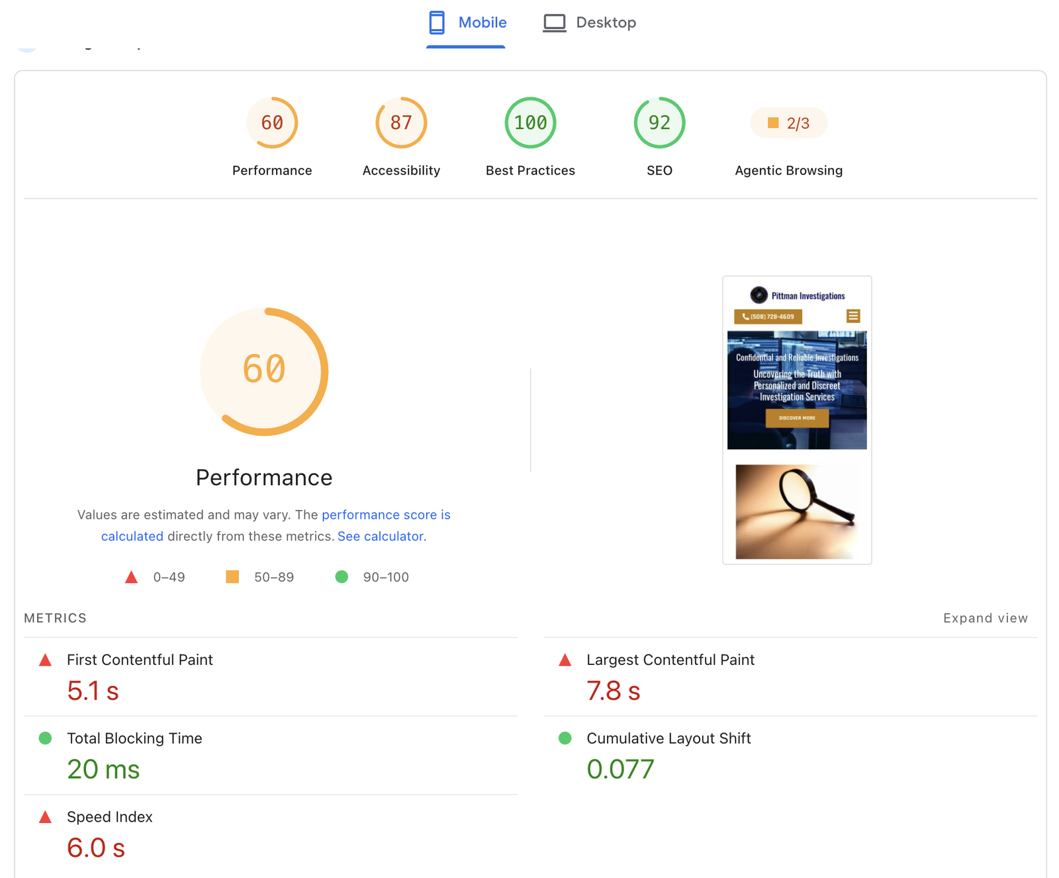The image size is (1059, 878).
Task: Click the 'Agentic Browsing' category label
Action: [788, 171]
